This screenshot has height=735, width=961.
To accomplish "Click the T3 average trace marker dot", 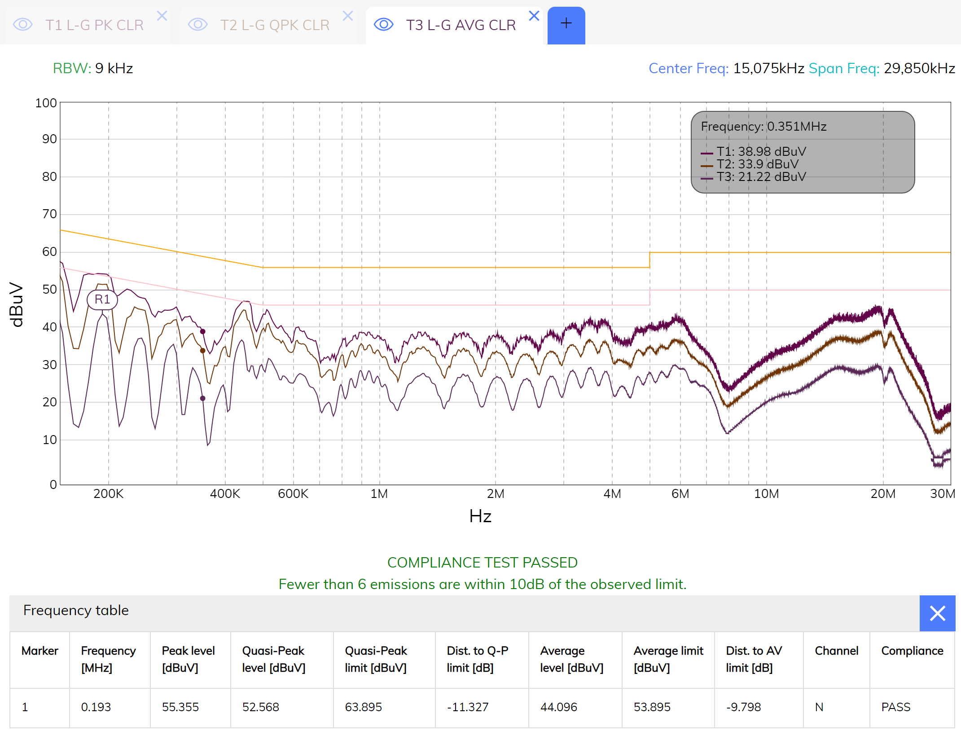I will (202, 398).
